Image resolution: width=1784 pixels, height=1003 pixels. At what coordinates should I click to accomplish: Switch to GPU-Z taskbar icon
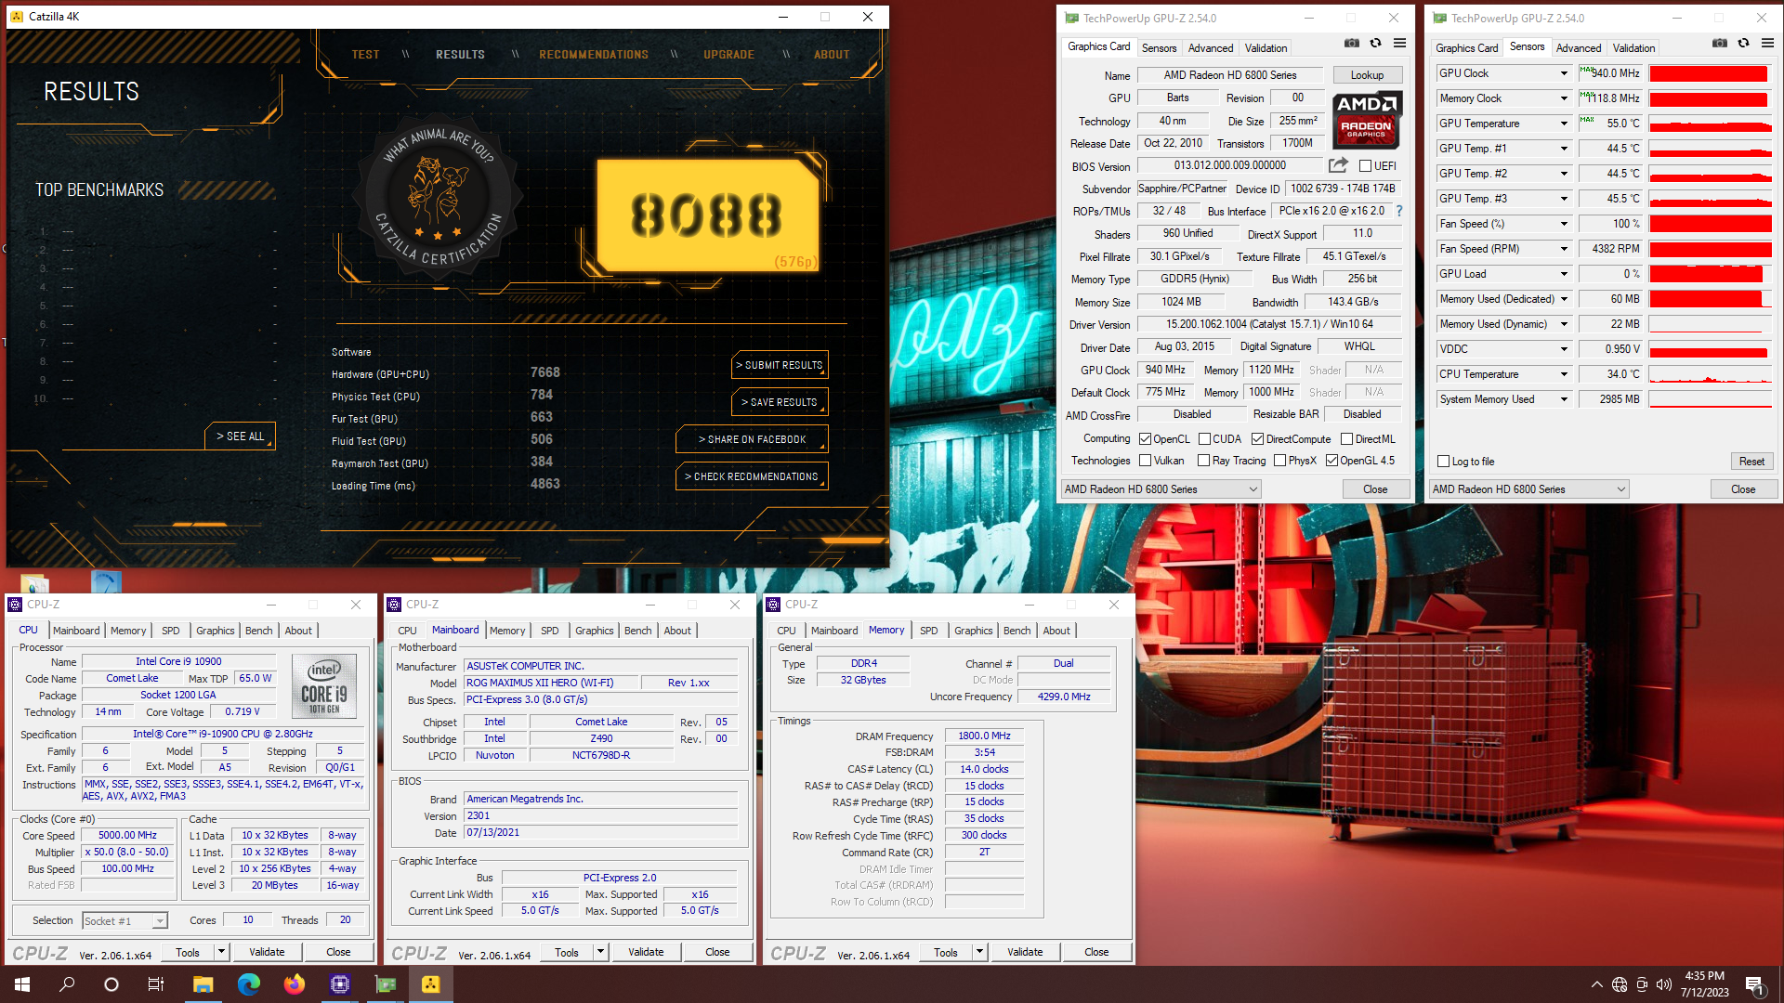click(x=385, y=984)
